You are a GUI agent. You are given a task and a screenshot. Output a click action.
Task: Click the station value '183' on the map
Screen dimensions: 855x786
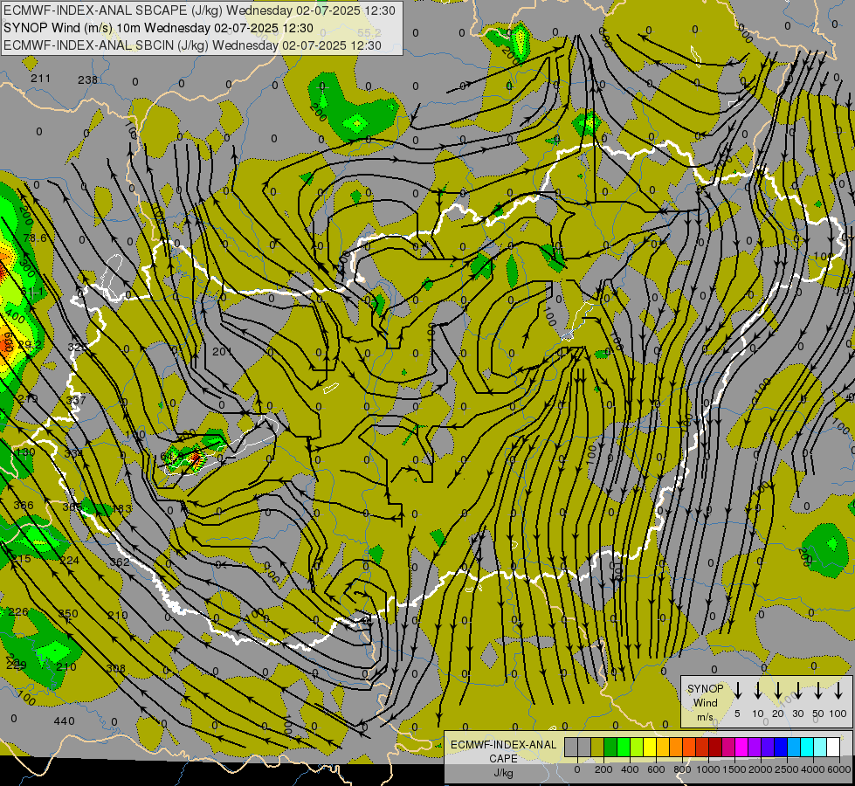[121, 509]
